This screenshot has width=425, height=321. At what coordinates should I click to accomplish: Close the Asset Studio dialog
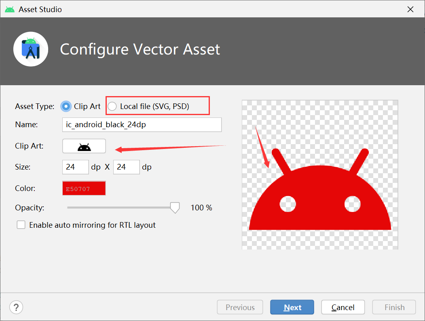pyautogui.click(x=410, y=9)
